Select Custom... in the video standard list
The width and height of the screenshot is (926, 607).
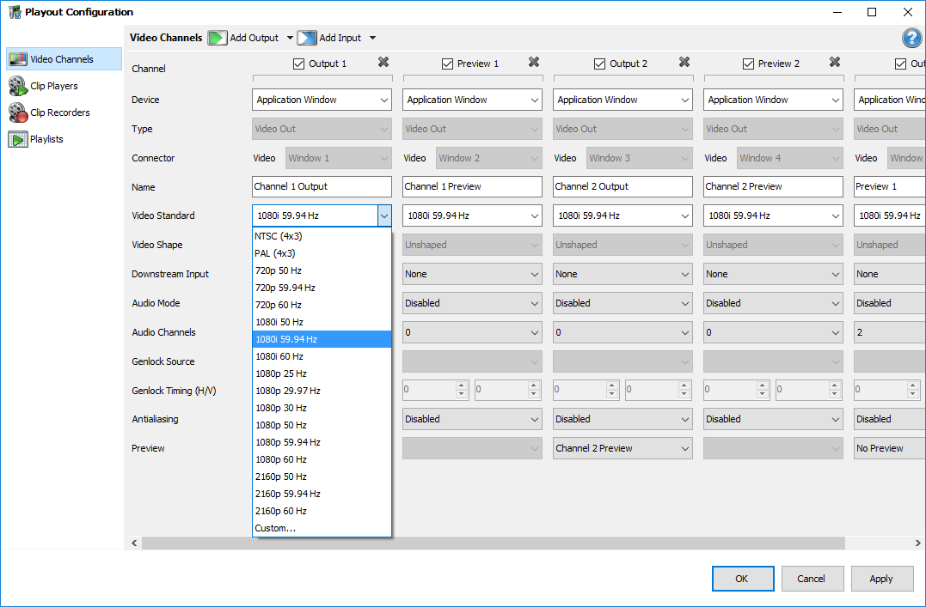click(275, 528)
